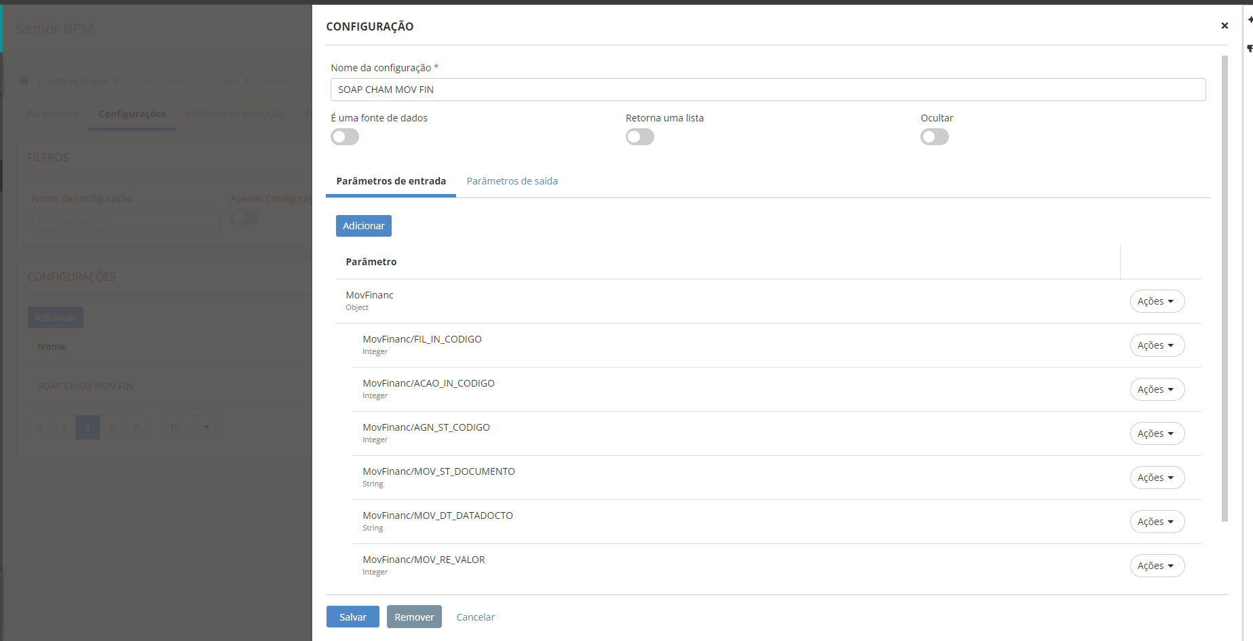Open Ações for MovFinanc/ACAO_IN_CODIGO
Viewport: 1253px width, 641px height.
coord(1157,389)
